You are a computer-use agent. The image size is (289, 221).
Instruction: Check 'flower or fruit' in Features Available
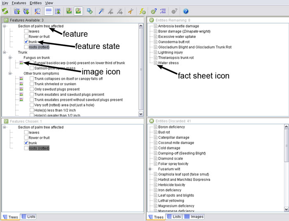[x=26, y=37]
